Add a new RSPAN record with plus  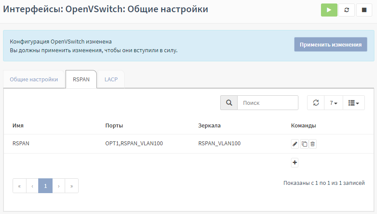[x=295, y=163]
